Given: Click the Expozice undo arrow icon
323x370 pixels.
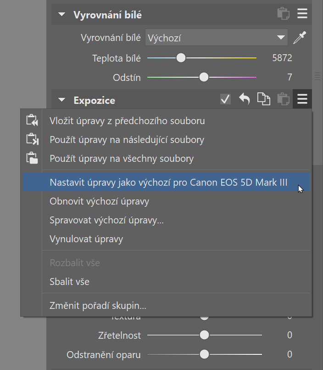Looking at the screenshot, I should [244, 99].
